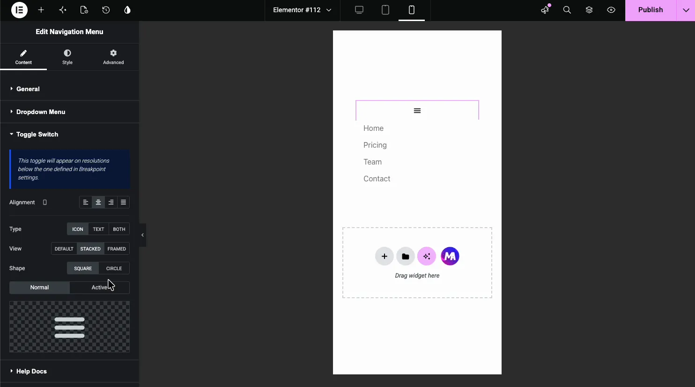The height and width of the screenshot is (387, 695).
Task: Open the Elementor #112 document dropdown
Action: pyautogui.click(x=302, y=10)
